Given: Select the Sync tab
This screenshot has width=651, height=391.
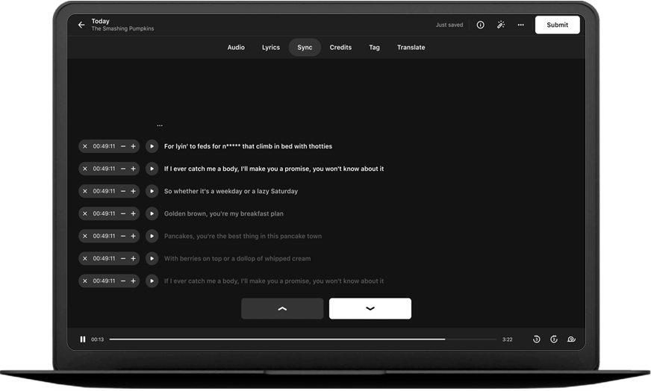Looking at the screenshot, I should [x=305, y=47].
